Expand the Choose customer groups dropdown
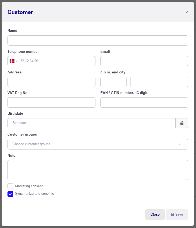Viewport: 196px width, 228px height. (98, 144)
